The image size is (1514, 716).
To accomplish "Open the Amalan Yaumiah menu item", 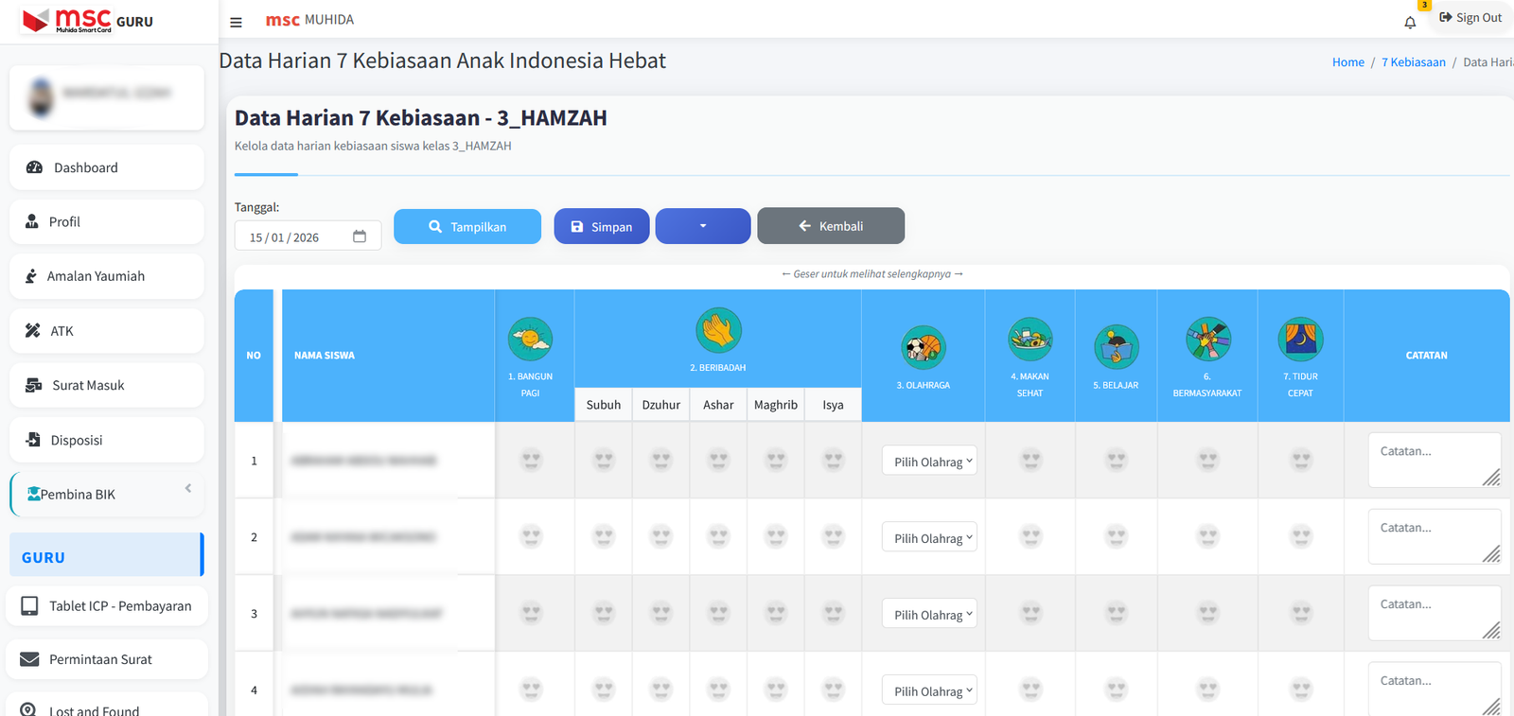I will 107,276.
